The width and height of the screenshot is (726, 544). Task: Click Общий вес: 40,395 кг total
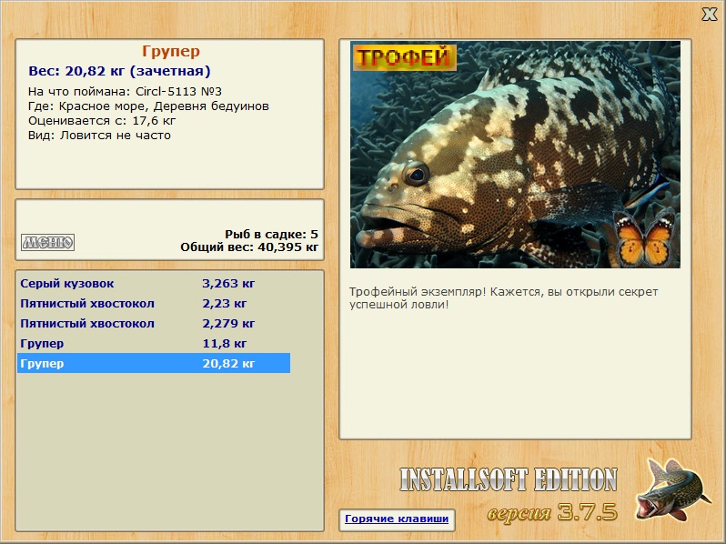click(x=249, y=247)
